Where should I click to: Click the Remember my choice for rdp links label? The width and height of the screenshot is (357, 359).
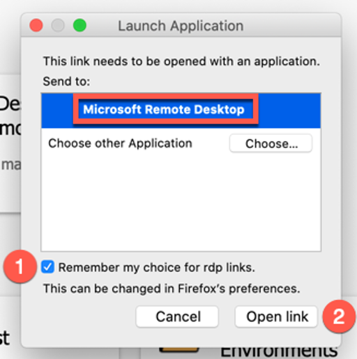click(156, 267)
